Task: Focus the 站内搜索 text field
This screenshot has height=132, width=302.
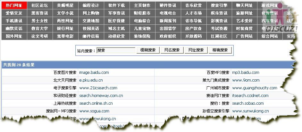Action: (116, 50)
